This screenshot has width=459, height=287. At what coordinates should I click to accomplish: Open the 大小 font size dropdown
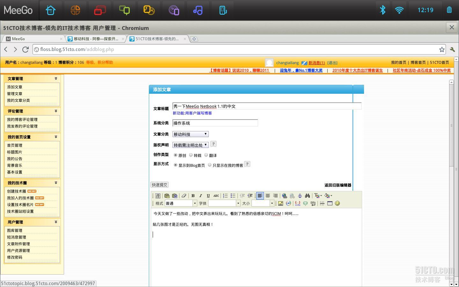tap(263, 203)
